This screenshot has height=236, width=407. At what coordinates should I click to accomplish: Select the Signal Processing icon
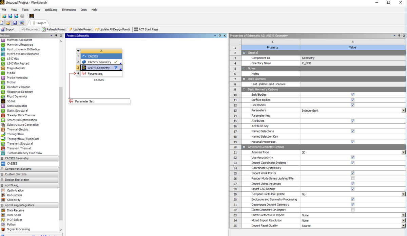(3, 230)
